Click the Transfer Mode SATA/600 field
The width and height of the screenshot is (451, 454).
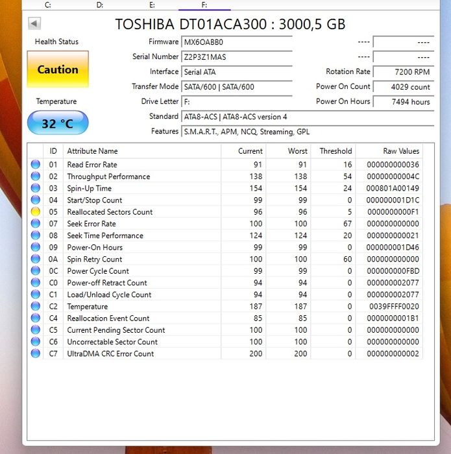coord(237,87)
